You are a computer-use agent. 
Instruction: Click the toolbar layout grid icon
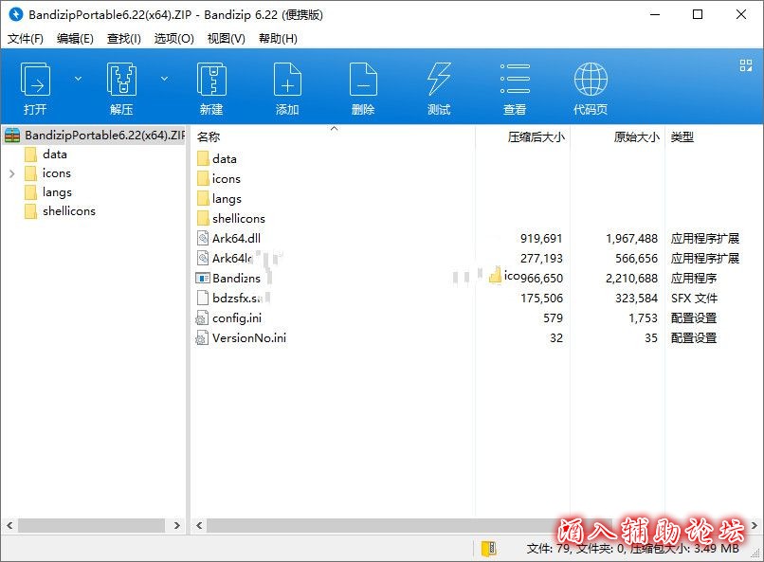pyautogui.click(x=745, y=65)
